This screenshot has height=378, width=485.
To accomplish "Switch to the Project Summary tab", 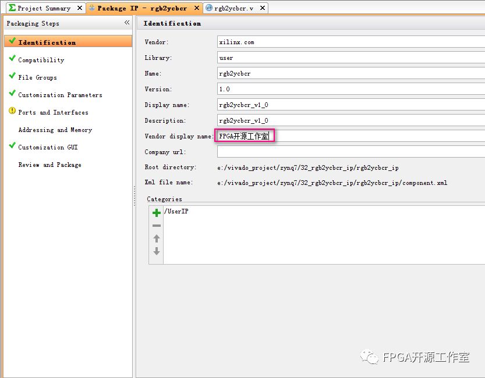I will pyautogui.click(x=43, y=8).
